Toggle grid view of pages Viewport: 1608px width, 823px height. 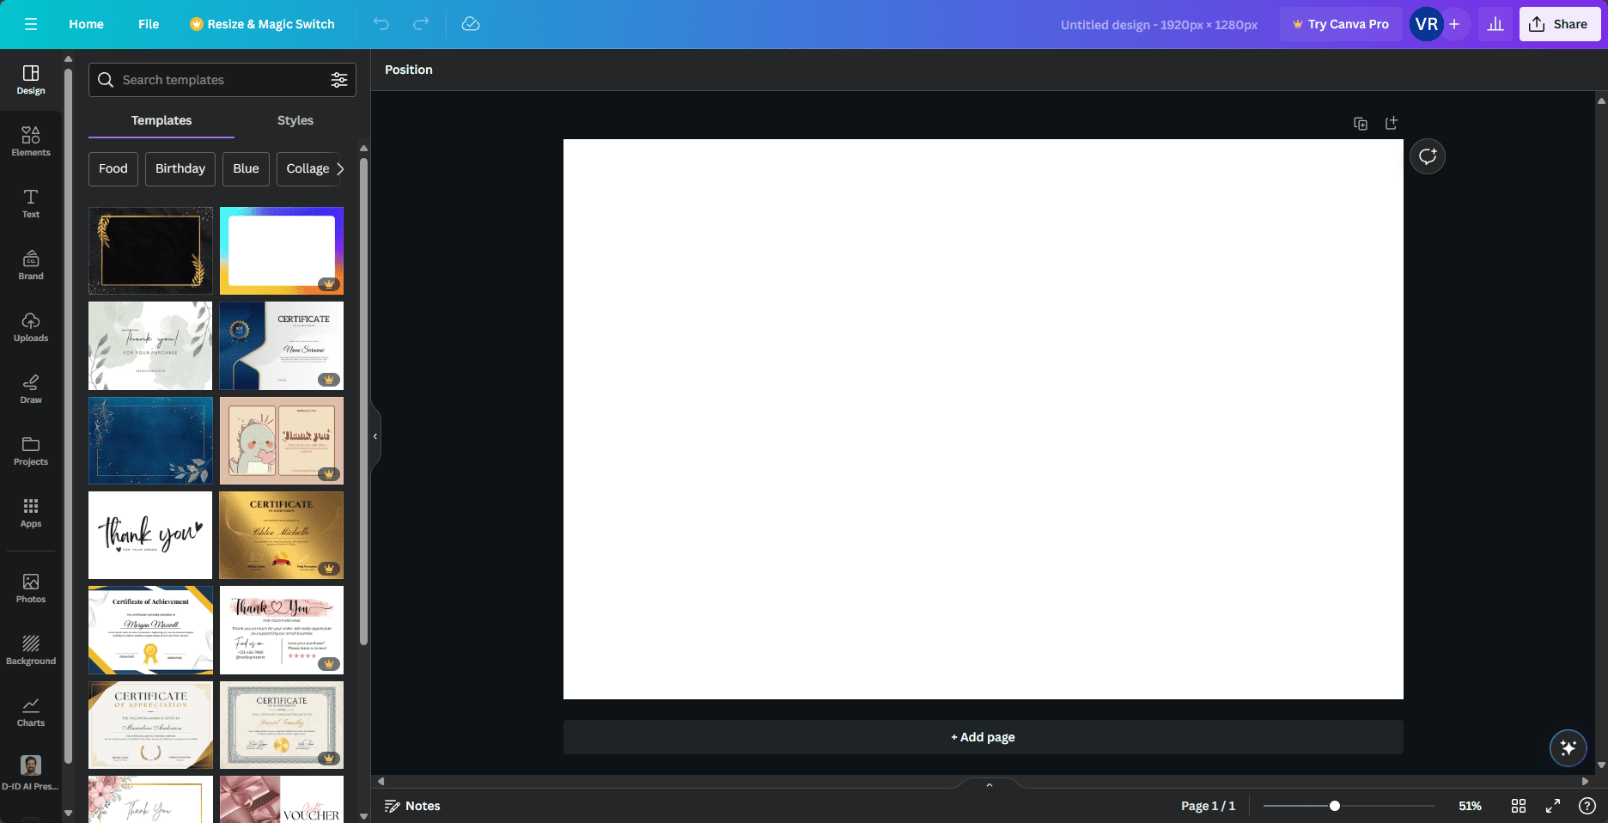coord(1519,806)
